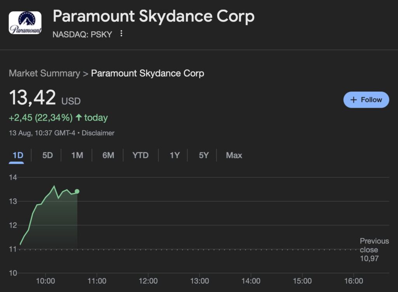This screenshot has height=292, width=398.
Task: Select the 6M range tab
Action: point(108,156)
